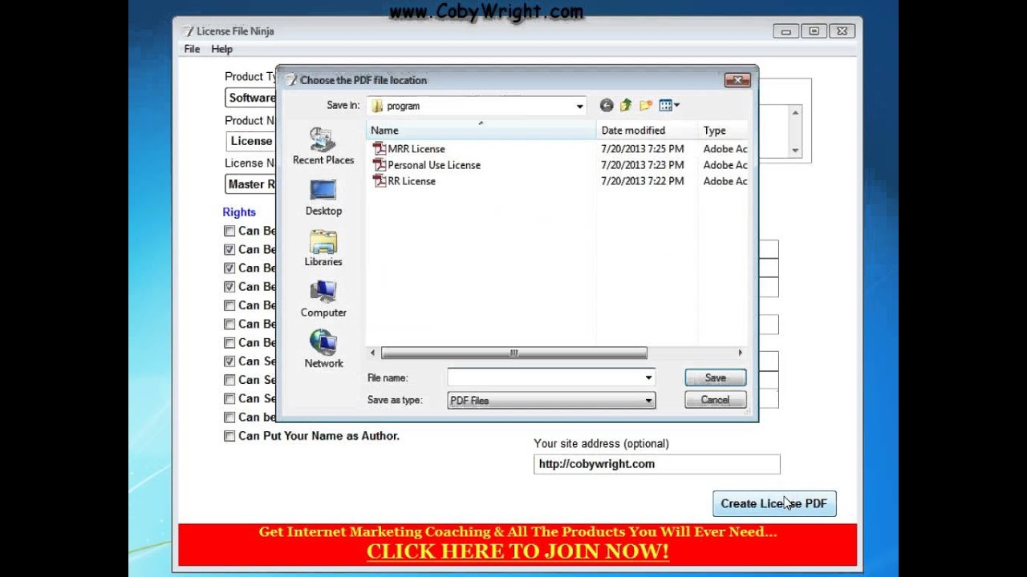Toggle the fourth Rights checkbox (checked)

[x=229, y=287]
